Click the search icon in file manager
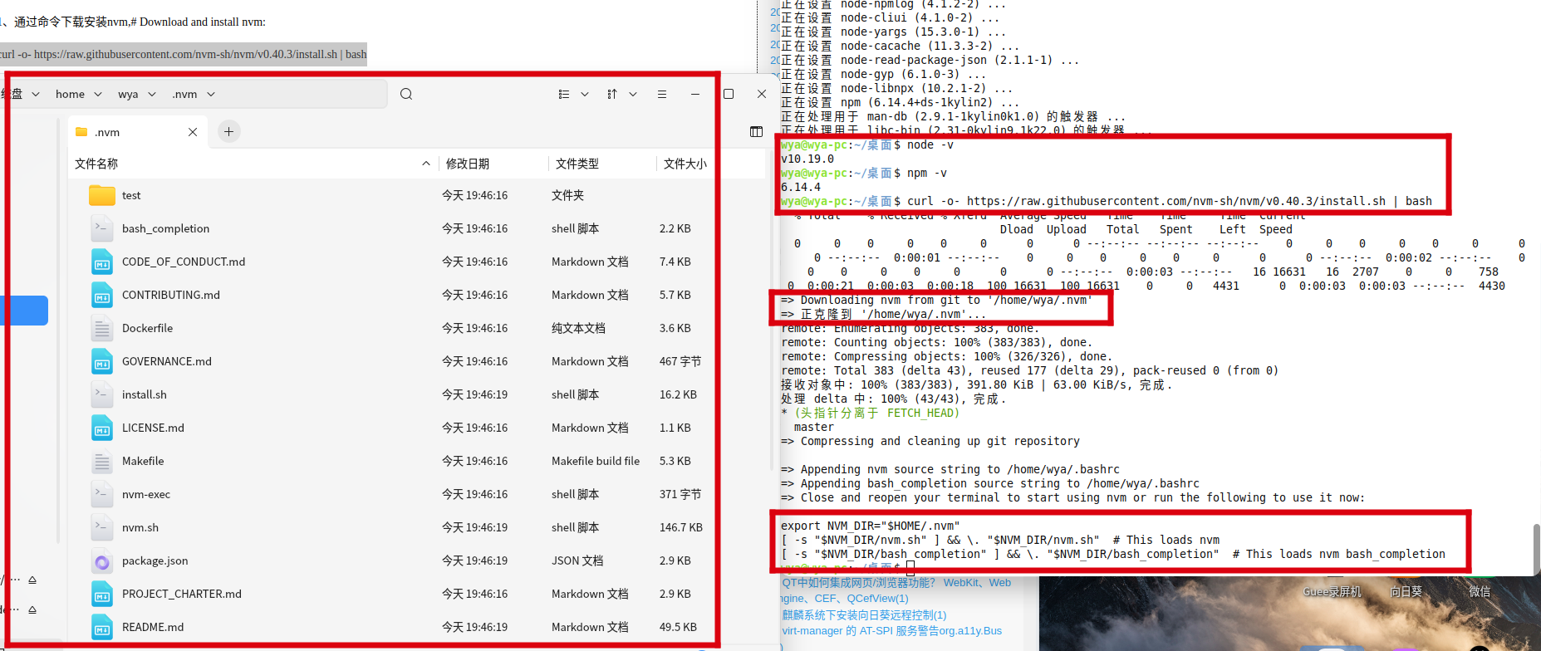The height and width of the screenshot is (651, 1541). 406,94
